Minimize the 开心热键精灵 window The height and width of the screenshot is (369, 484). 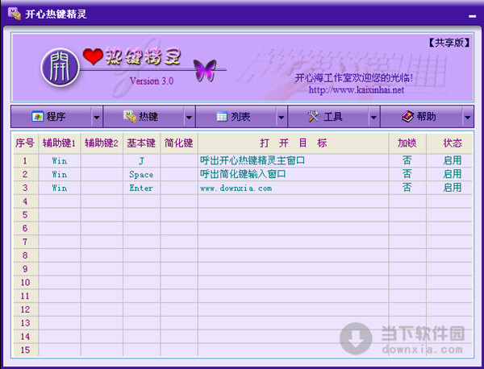tap(472, 15)
